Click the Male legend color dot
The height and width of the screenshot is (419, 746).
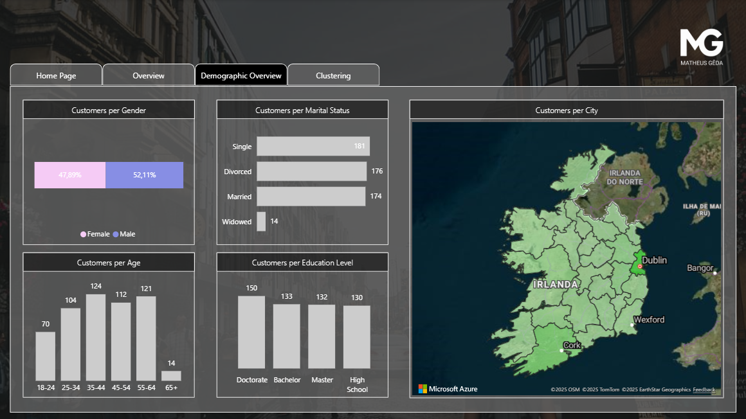click(116, 234)
